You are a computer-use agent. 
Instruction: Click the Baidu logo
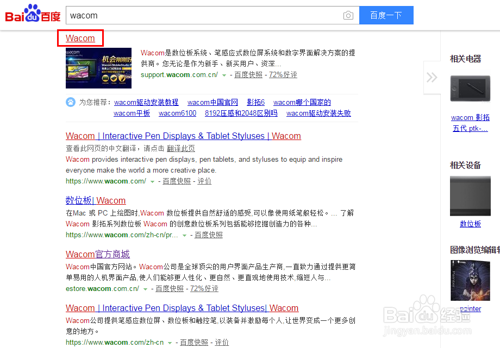[33, 14]
